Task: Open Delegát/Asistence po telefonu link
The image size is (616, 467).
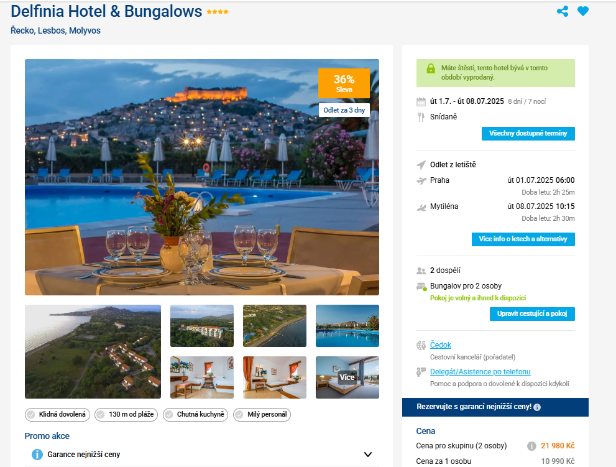Action: point(480,371)
